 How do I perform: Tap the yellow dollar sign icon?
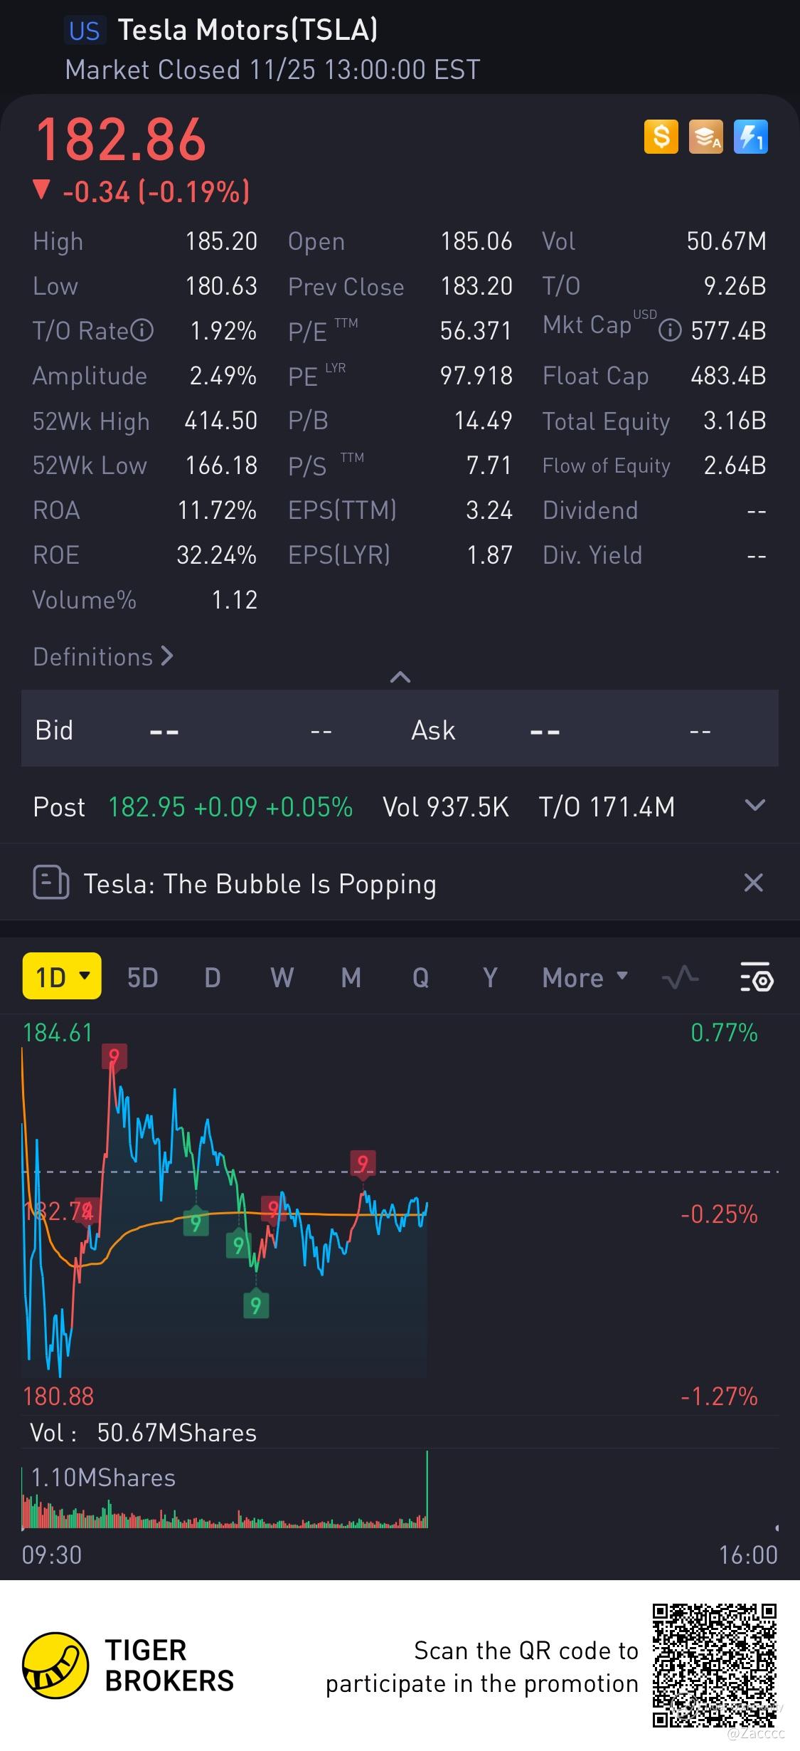pyautogui.click(x=661, y=136)
